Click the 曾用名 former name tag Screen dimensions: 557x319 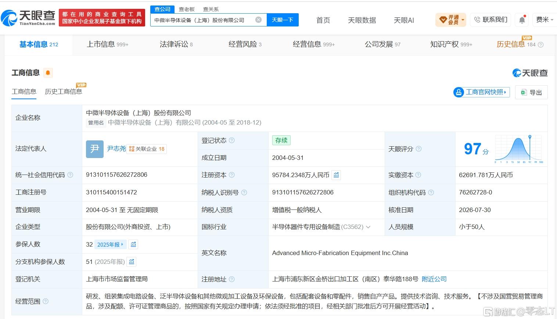pos(96,123)
